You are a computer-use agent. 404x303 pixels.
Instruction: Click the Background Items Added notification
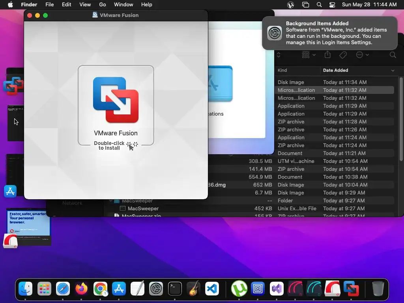click(x=330, y=33)
